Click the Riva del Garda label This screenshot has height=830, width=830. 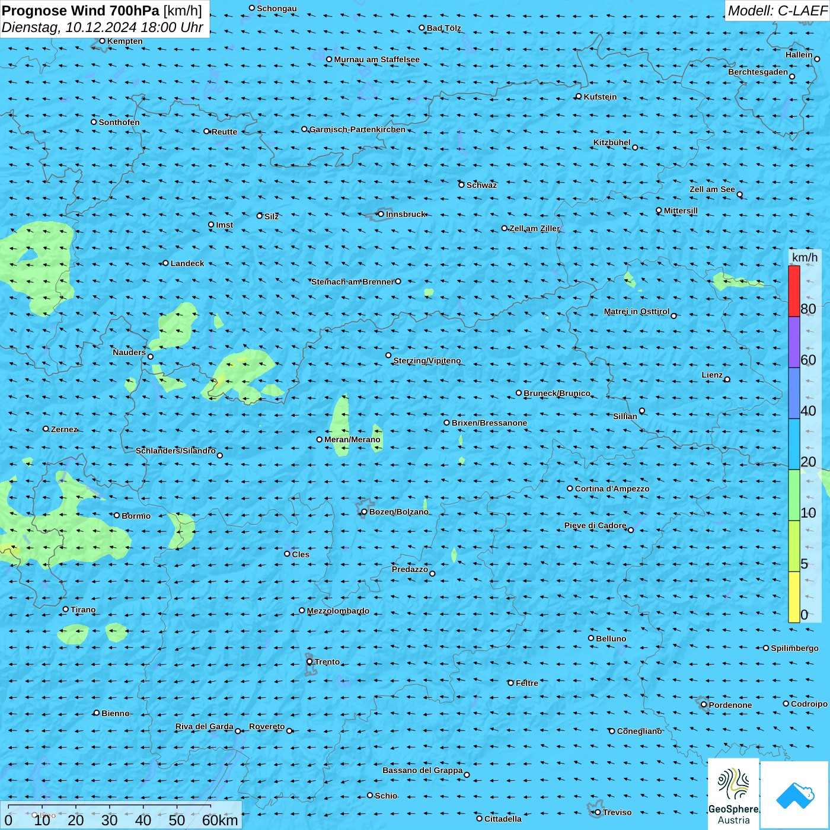204,726
